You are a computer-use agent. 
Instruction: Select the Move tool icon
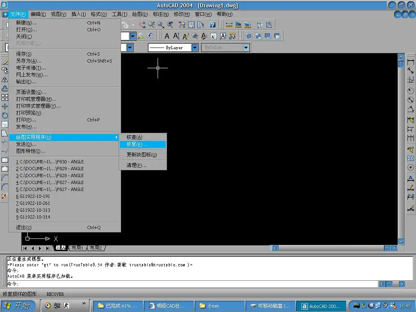pos(4,107)
